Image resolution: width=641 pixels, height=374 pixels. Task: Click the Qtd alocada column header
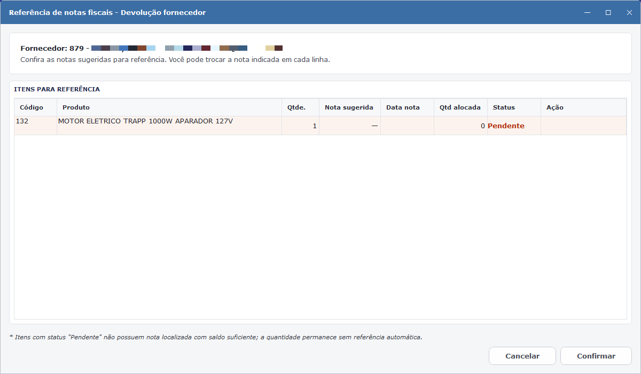[460, 107]
